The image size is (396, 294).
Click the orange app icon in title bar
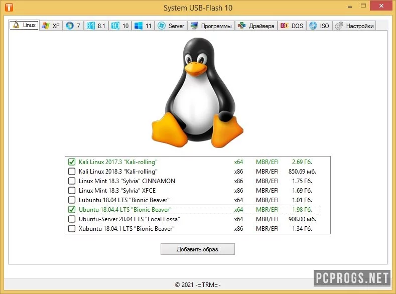pos(9,8)
